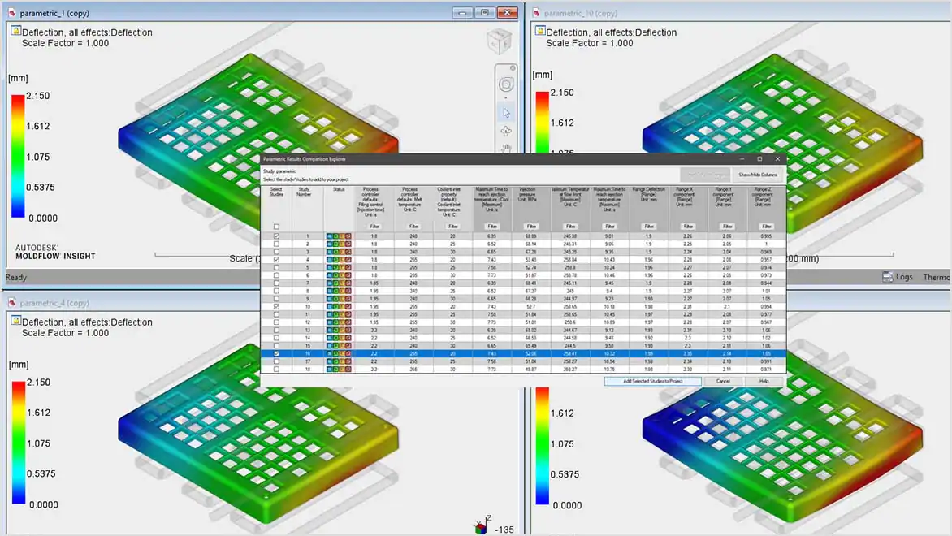This screenshot has width=952, height=536.
Task: Select the Pan hand tool in navigation bar
Action: [506, 148]
